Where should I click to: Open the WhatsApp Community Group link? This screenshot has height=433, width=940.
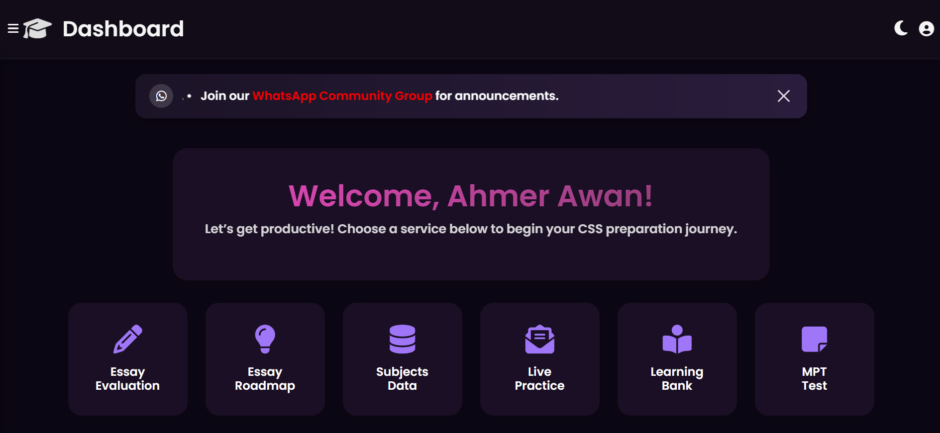pyautogui.click(x=342, y=96)
